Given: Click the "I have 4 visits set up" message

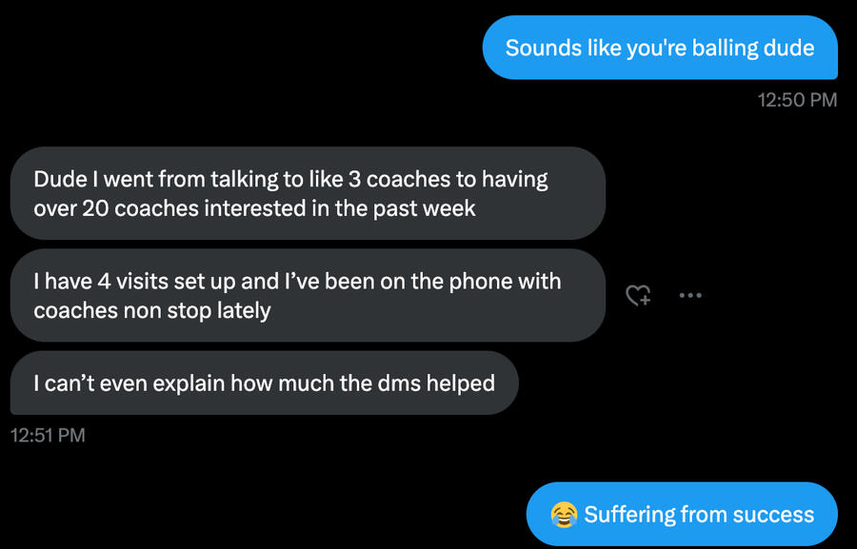Looking at the screenshot, I should (x=308, y=295).
